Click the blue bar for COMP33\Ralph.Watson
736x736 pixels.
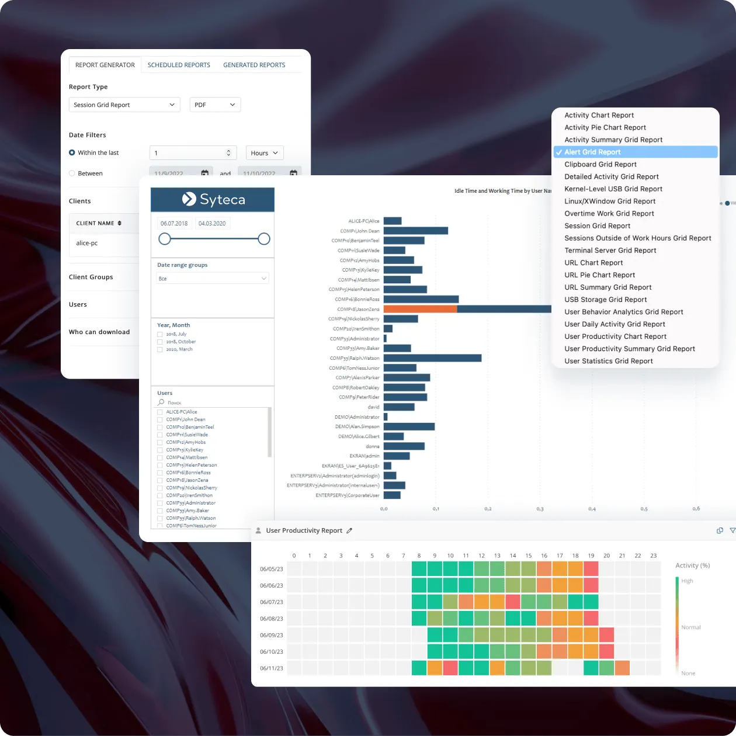click(x=433, y=358)
